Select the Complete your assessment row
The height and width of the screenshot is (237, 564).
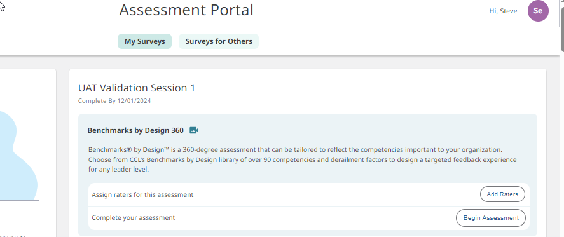pyautogui.click(x=308, y=218)
